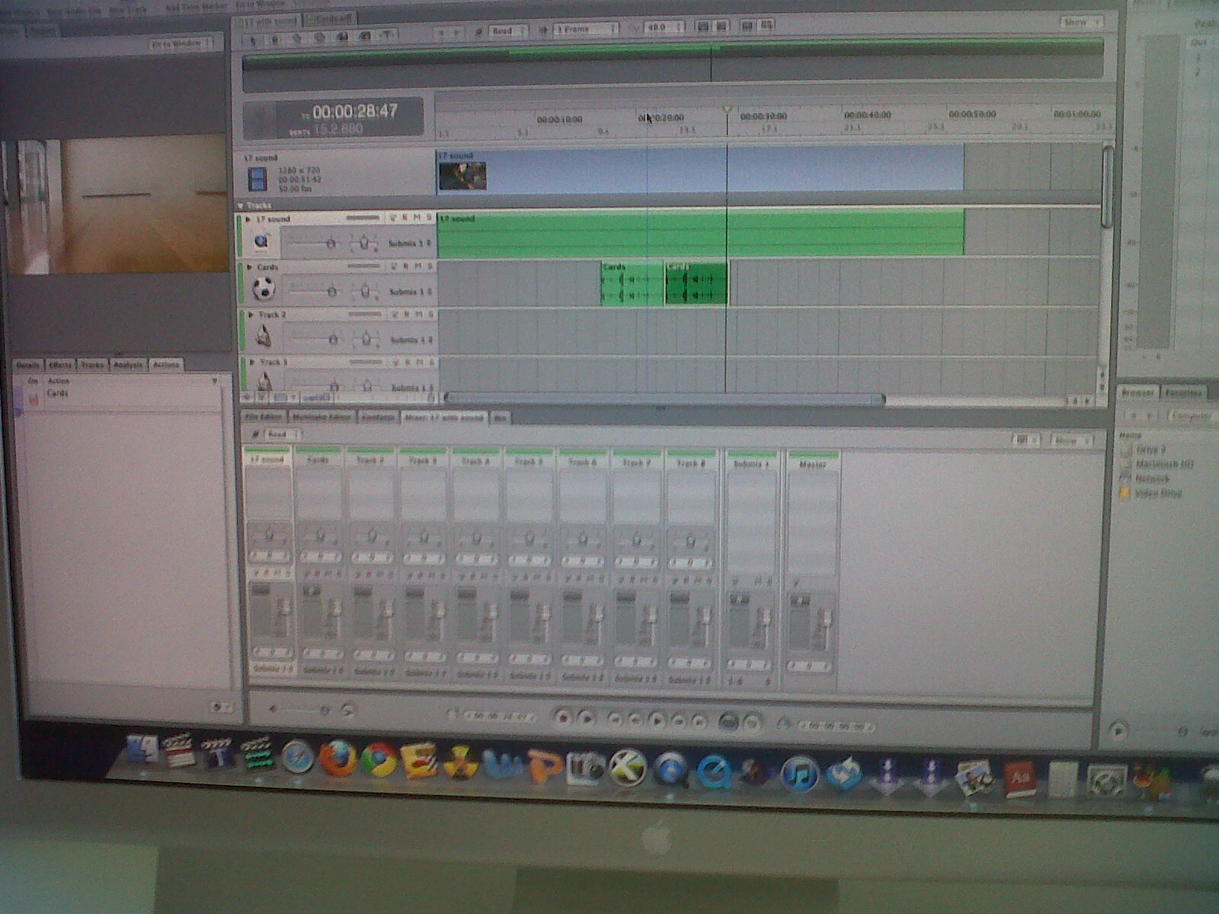Click the Final Cut clapperboard Dock icon
The height and width of the screenshot is (914, 1219).
coord(180,752)
